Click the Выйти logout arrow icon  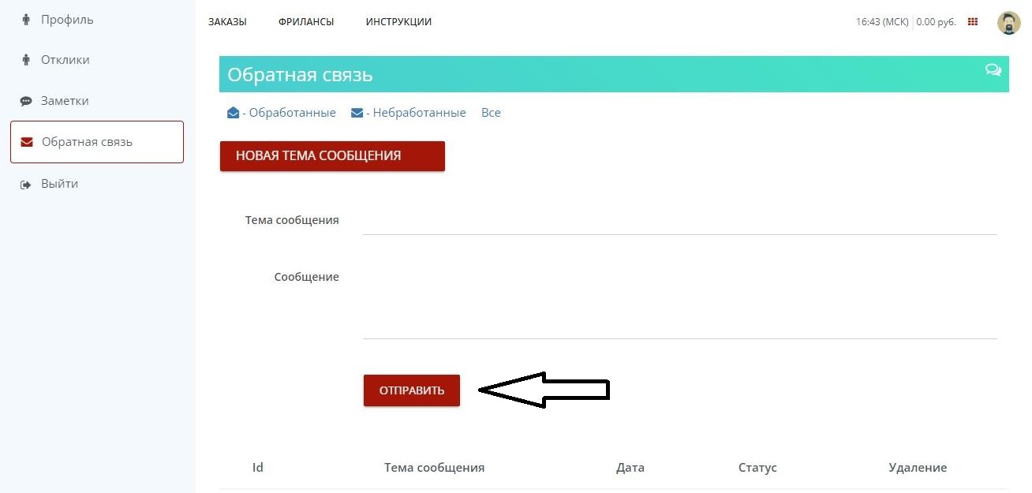[x=26, y=184]
